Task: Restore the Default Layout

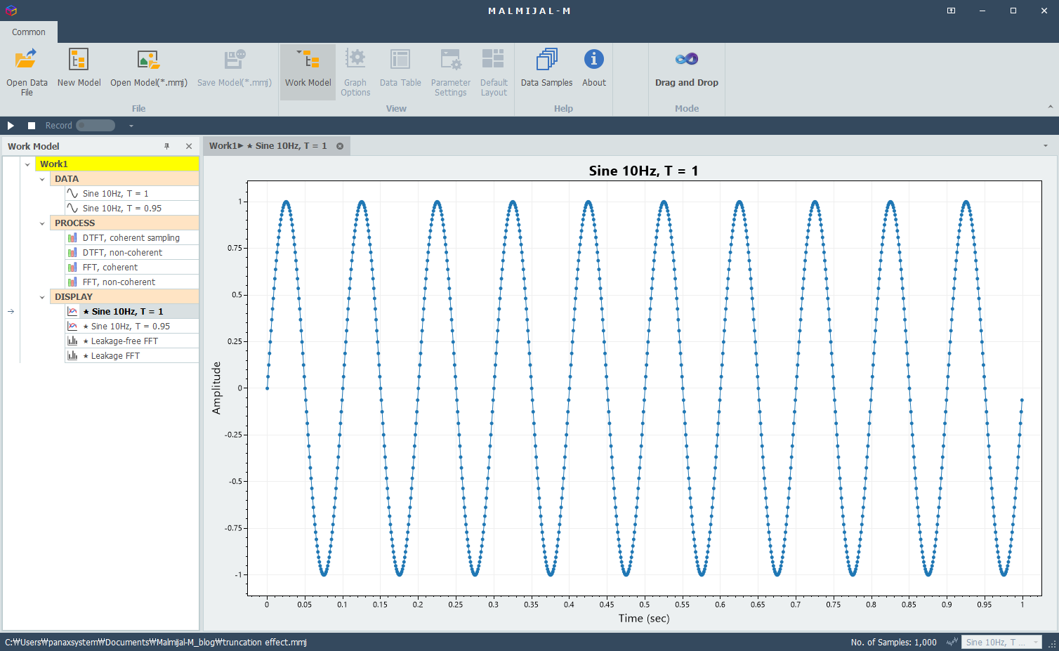Action: tap(494, 72)
